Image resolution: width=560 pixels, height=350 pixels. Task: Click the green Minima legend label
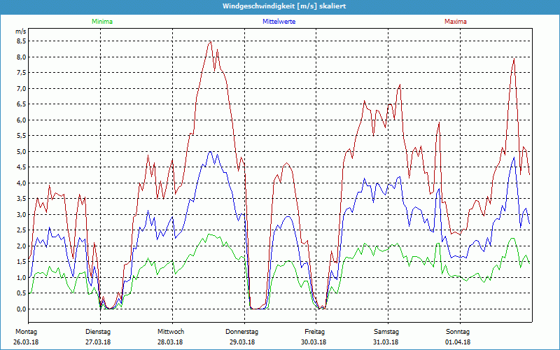(x=101, y=22)
